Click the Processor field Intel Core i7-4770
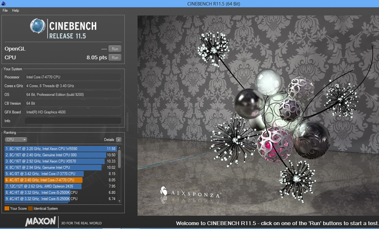 tap(73, 77)
